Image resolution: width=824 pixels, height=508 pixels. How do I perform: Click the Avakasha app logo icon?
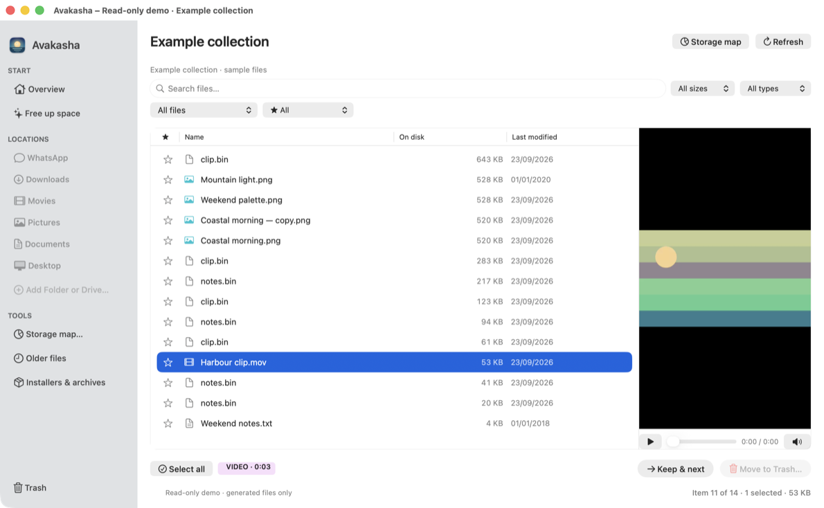pos(17,45)
